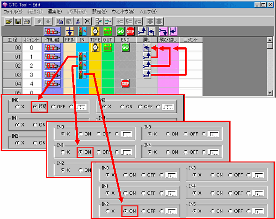Select the watch TIME icon in palette
This screenshot has width=276, height=219.
(95, 31)
